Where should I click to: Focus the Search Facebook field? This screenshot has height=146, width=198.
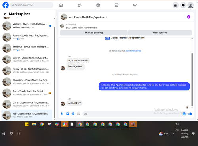pos(32,5)
